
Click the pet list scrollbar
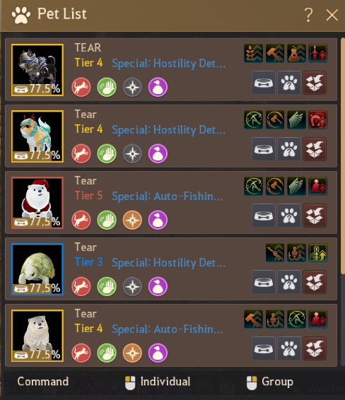click(x=343, y=155)
